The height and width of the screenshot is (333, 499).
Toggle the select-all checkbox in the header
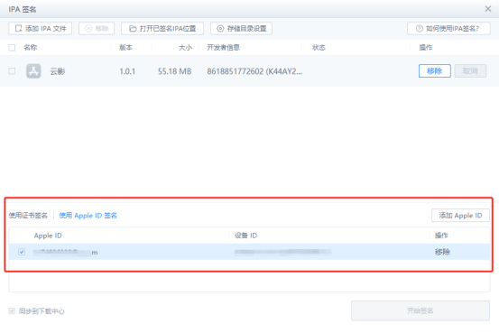(x=12, y=48)
